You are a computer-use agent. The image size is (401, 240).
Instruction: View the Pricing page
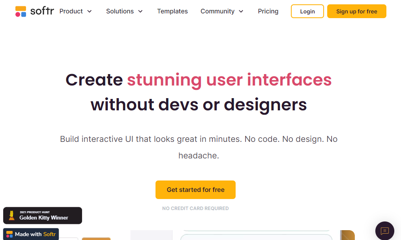(x=268, y=11)
